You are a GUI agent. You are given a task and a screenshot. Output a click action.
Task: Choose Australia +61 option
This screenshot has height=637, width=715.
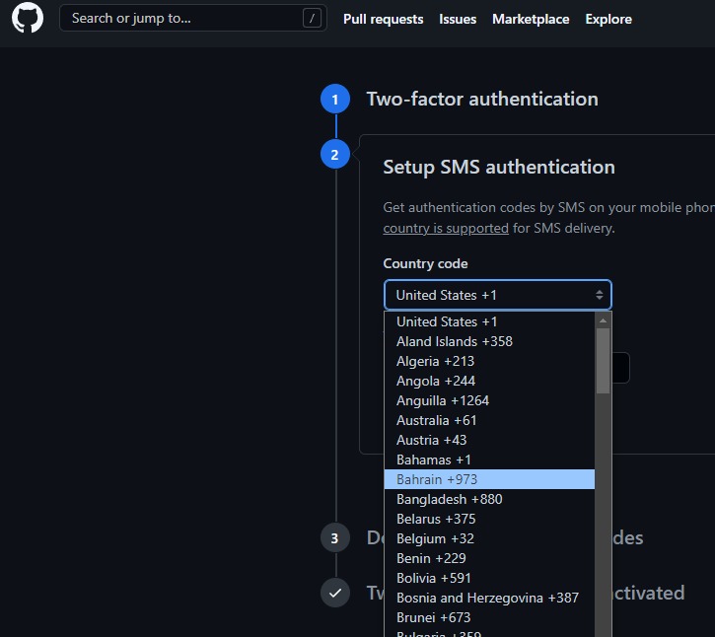489,420
